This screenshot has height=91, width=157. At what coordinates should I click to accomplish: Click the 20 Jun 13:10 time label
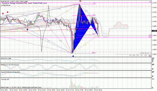coord(13,90)
